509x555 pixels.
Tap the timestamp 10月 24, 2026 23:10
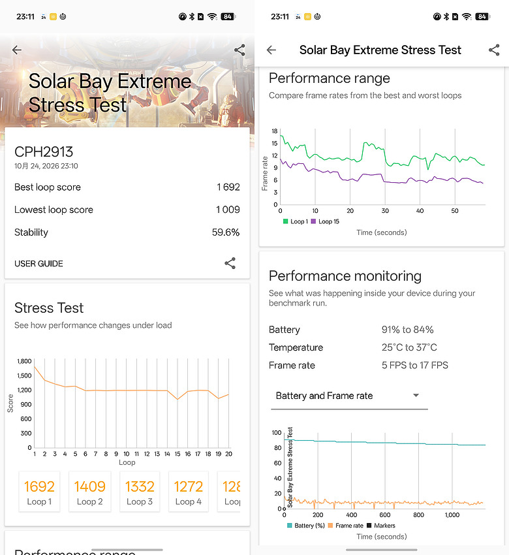[46, 166]
